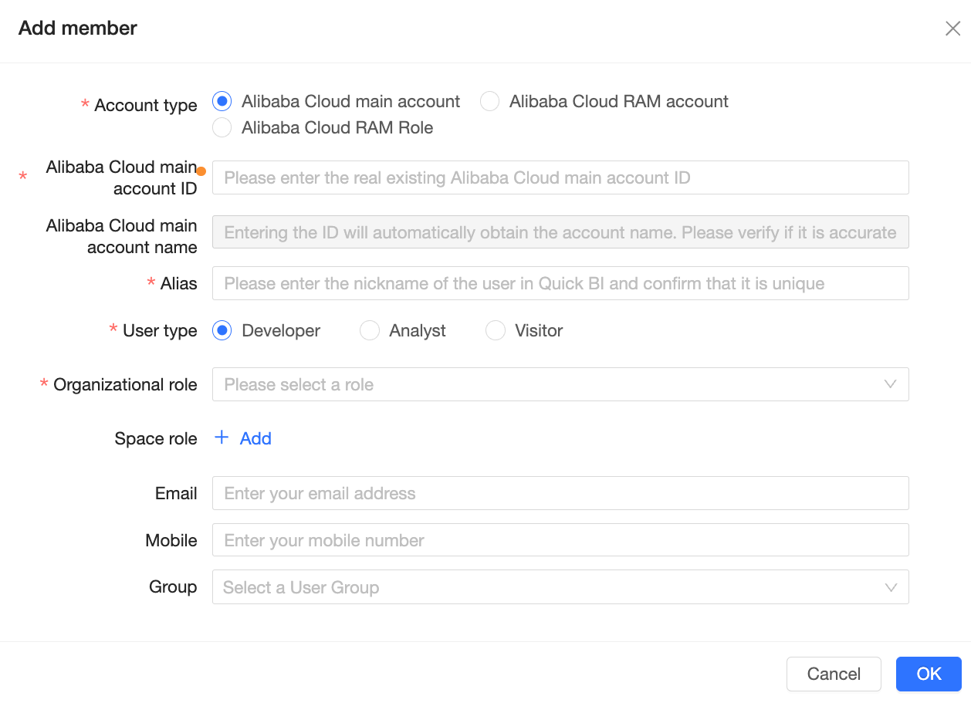Set user type to Developer
This screenshot has height=703, width=971.
click(222, 331)
